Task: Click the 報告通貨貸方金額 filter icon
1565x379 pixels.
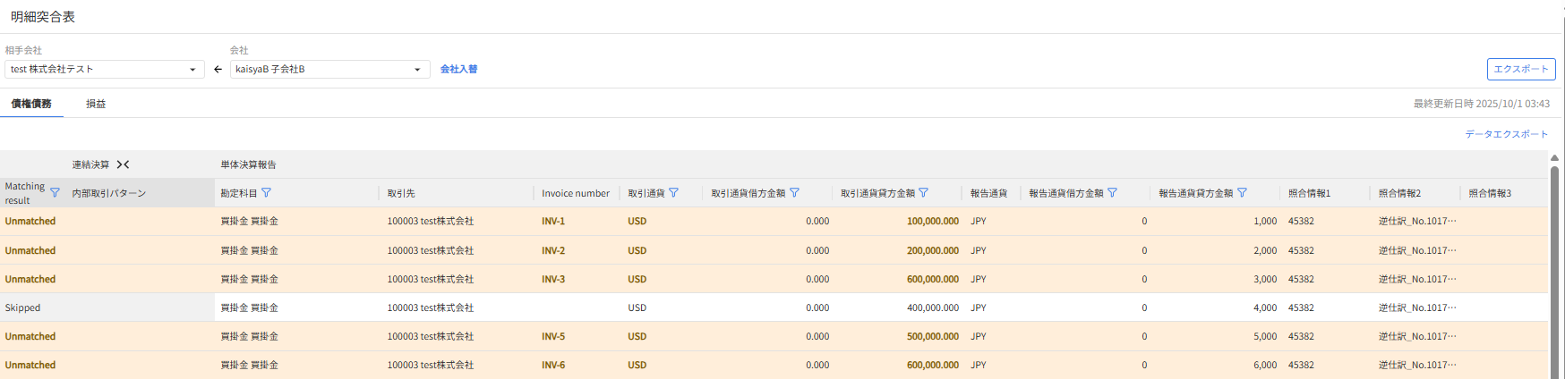Action: click(x=1242, y=193)
